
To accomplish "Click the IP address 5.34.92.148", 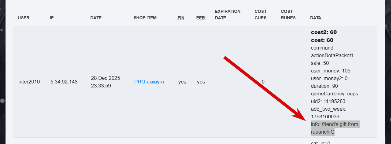I will point(64,82).
